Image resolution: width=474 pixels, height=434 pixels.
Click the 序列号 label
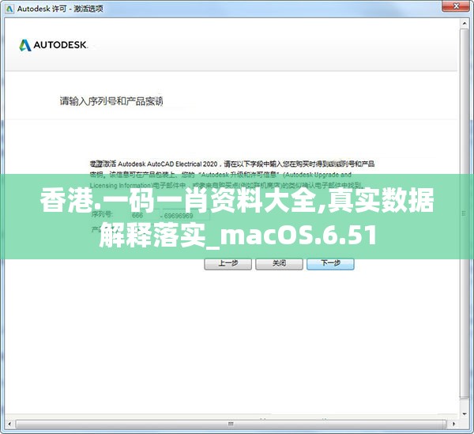tap(102, 214)
